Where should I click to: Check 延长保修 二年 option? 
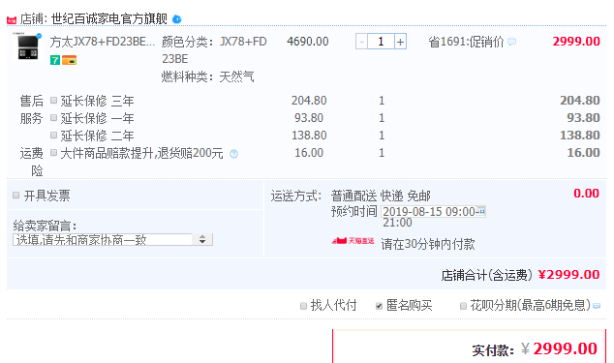coord(54,136)
